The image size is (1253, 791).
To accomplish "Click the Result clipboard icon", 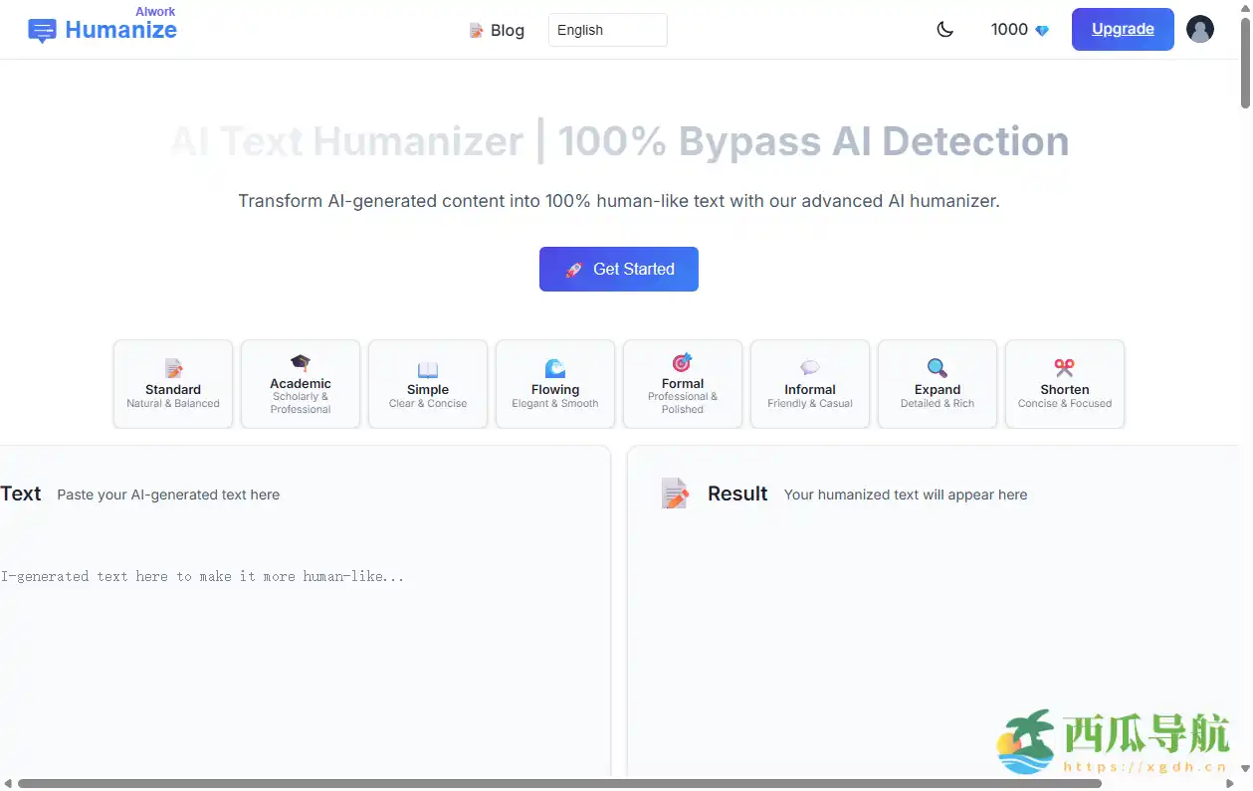I will (x=675, y=493).
